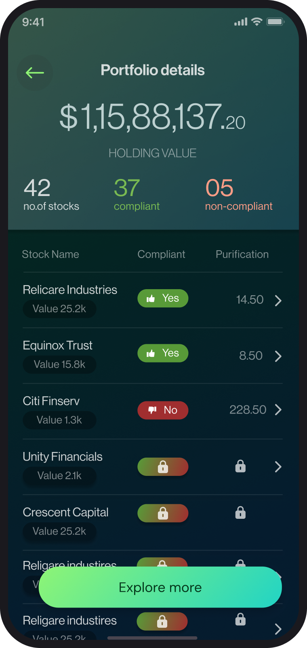Tap the battery icon in status bar
Image resolution: width=307 pixels, height=648 pixels.
coord(275,22)
